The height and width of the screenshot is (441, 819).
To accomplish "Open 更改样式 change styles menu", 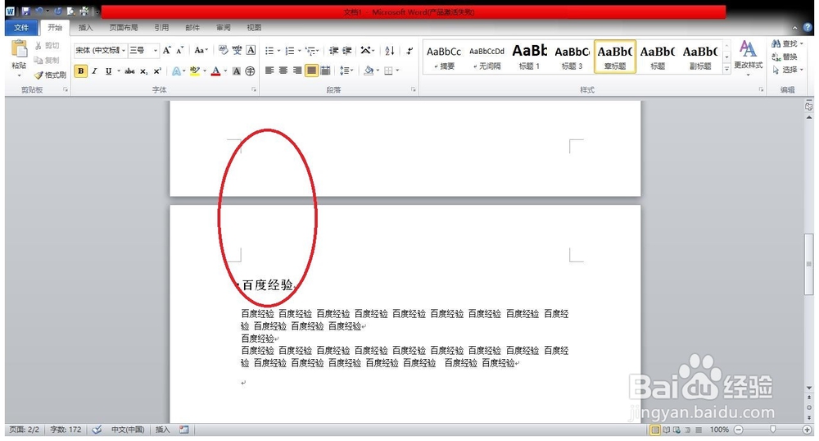I will tap(748, 57).
